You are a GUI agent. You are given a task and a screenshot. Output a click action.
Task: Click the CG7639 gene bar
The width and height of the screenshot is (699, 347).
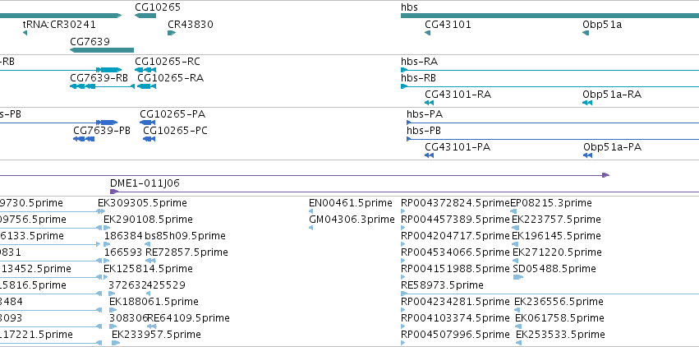tap(102, 50)
